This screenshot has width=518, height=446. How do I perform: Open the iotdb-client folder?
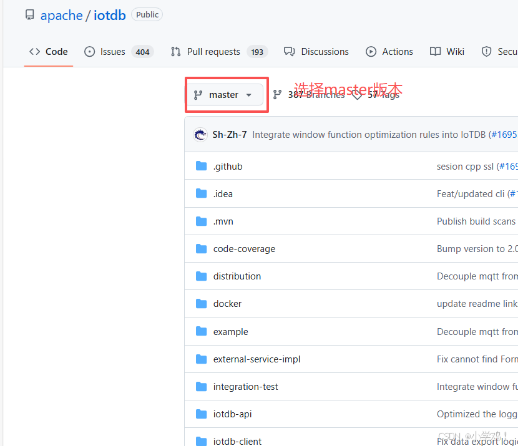pyautogui.click(x=237, y=441)
